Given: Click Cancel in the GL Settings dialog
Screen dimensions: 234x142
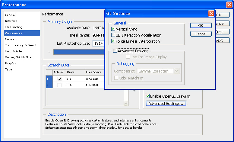Looking at the screenshot, I should tap(201, 34).
